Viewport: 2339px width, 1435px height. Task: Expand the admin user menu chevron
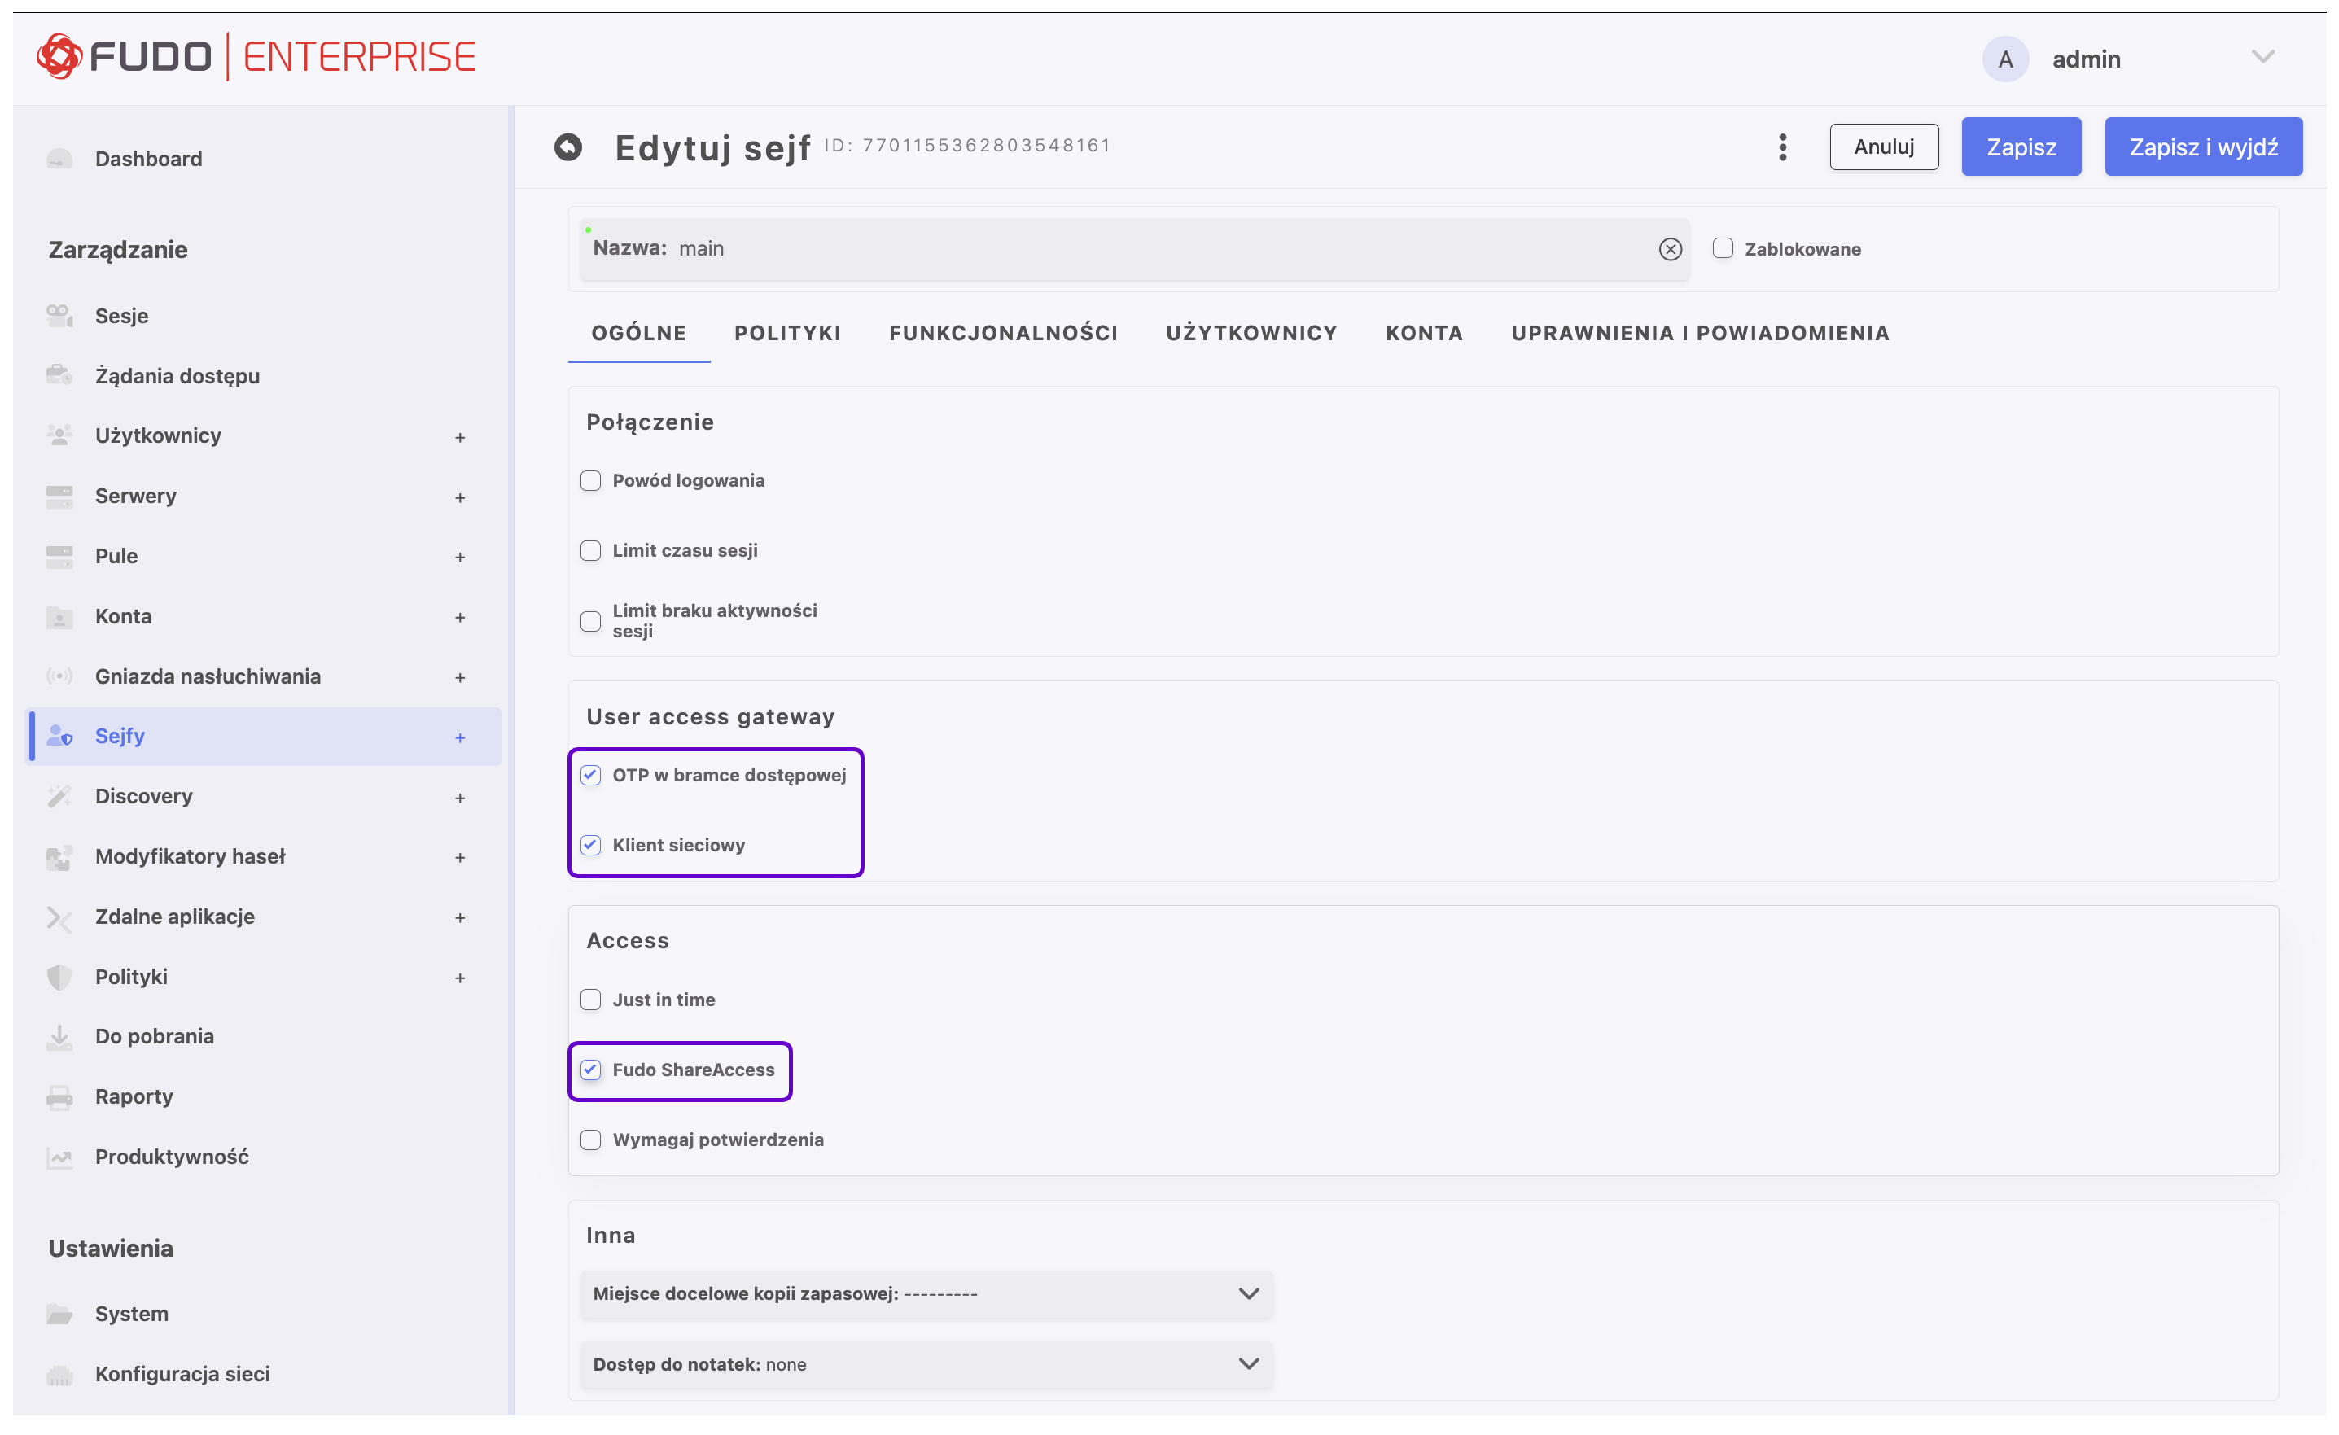tap(2262, 58)
